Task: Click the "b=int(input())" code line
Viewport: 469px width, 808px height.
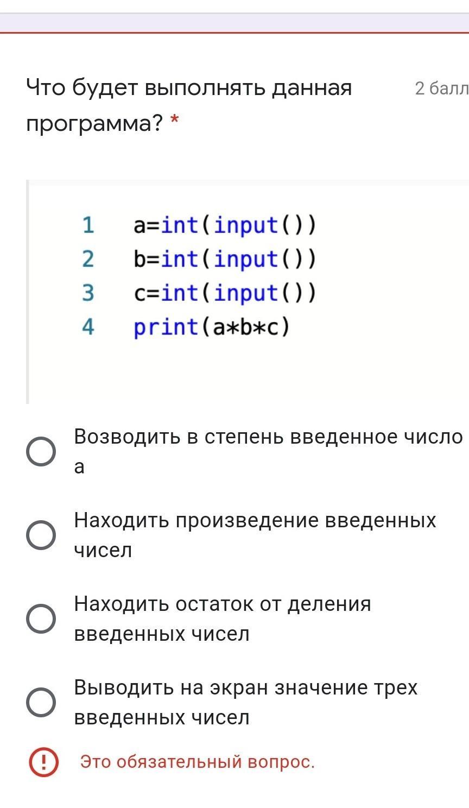Action: [224, 259]
